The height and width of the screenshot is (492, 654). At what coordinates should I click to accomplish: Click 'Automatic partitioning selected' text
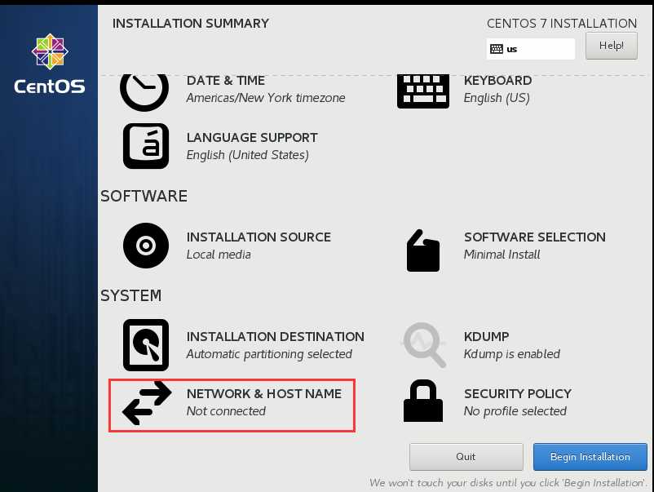click(269, 354)
